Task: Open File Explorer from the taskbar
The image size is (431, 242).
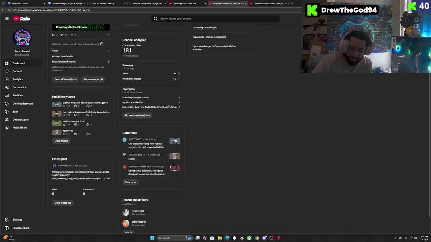Action: coord(220,238)
